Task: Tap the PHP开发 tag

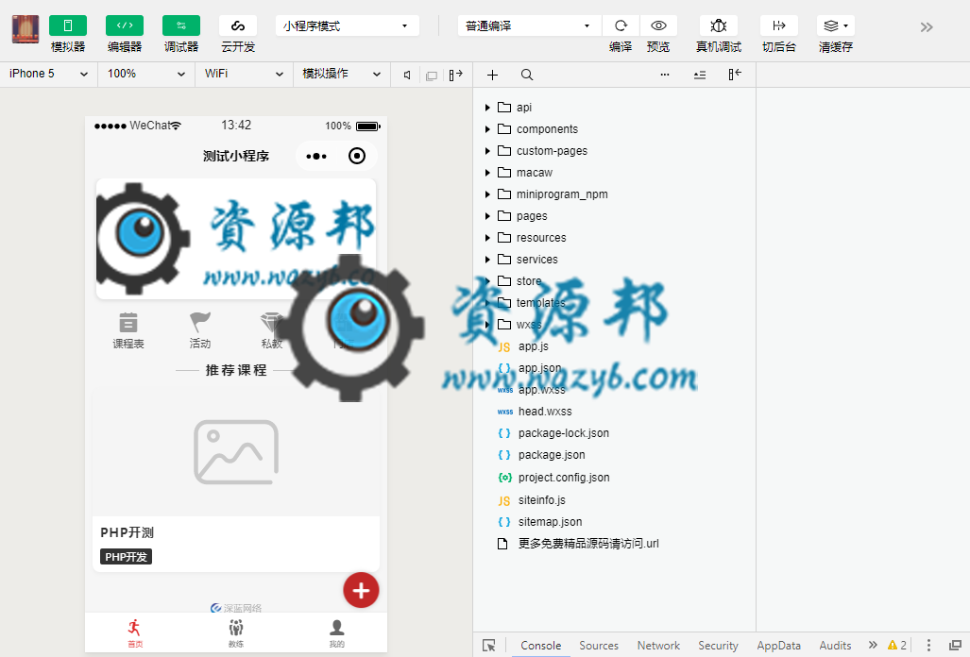Action: (x=127, y=557)
